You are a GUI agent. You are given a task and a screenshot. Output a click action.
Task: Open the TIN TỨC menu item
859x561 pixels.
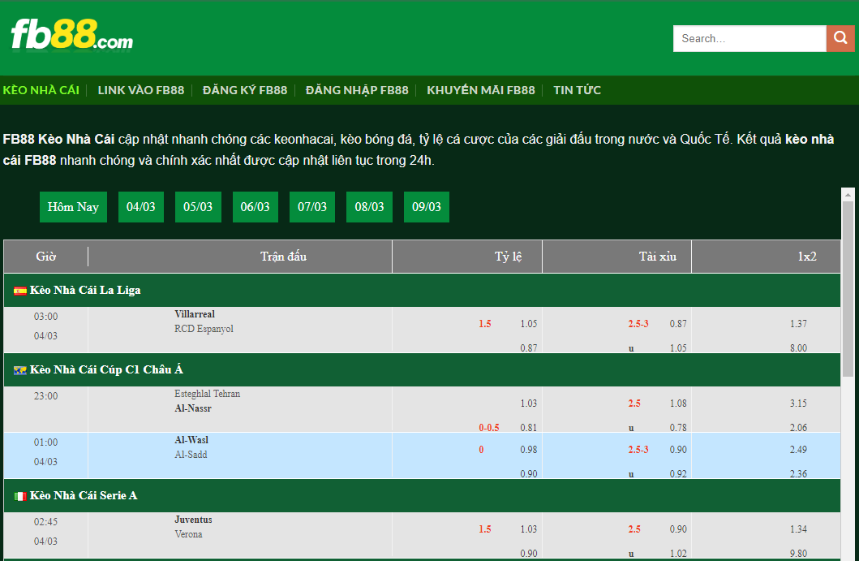(x=578, y=90)
